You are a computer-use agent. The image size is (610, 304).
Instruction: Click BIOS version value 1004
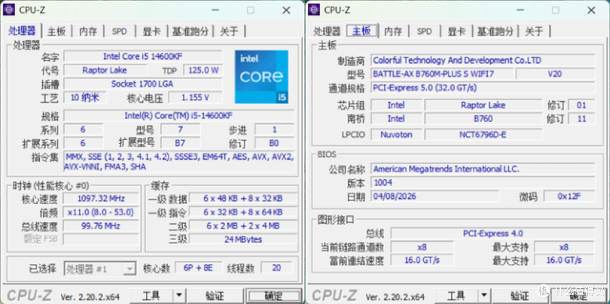[x=482, y=183]
